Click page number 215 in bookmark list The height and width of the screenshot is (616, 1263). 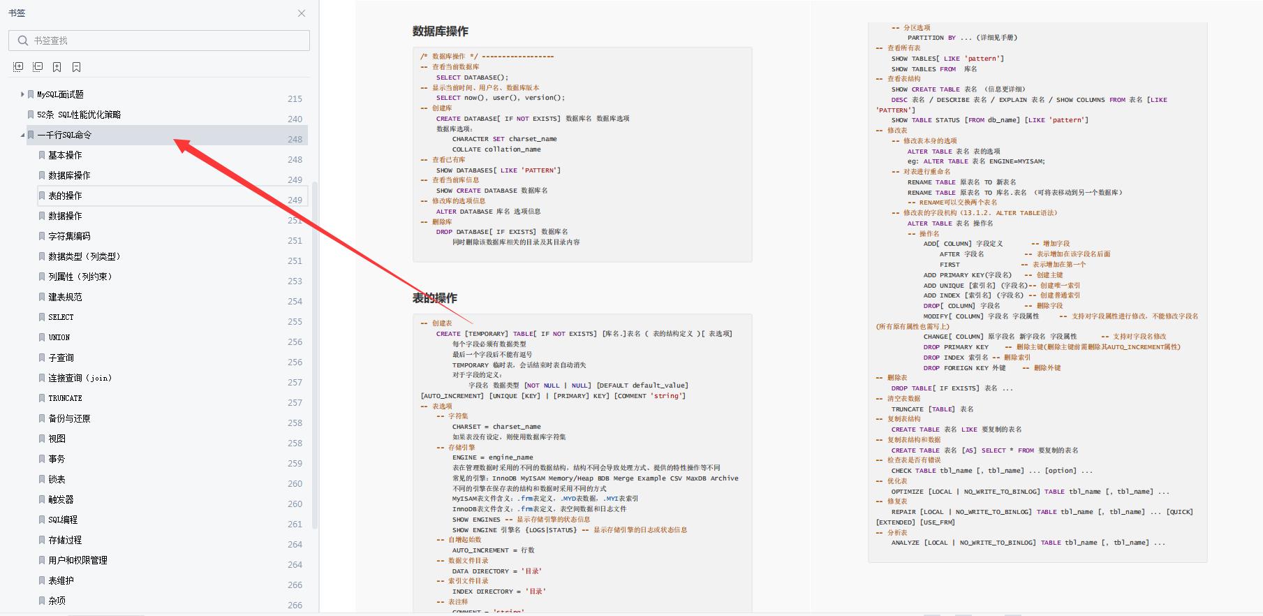tap(295, 99)
